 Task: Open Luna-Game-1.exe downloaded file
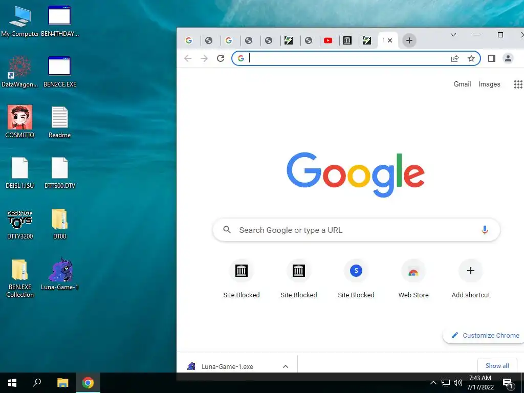click(227, 366)
